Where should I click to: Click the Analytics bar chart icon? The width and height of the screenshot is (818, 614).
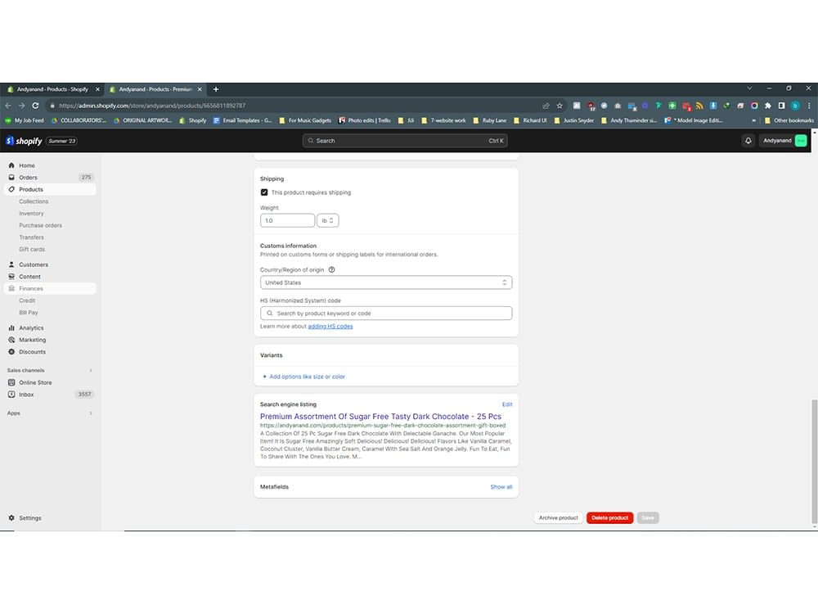point(11,328)
